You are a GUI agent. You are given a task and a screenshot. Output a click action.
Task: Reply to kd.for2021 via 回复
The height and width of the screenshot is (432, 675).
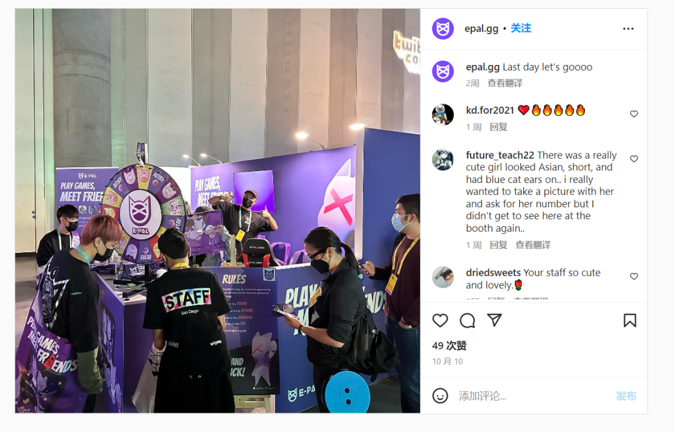pos(499,127)
